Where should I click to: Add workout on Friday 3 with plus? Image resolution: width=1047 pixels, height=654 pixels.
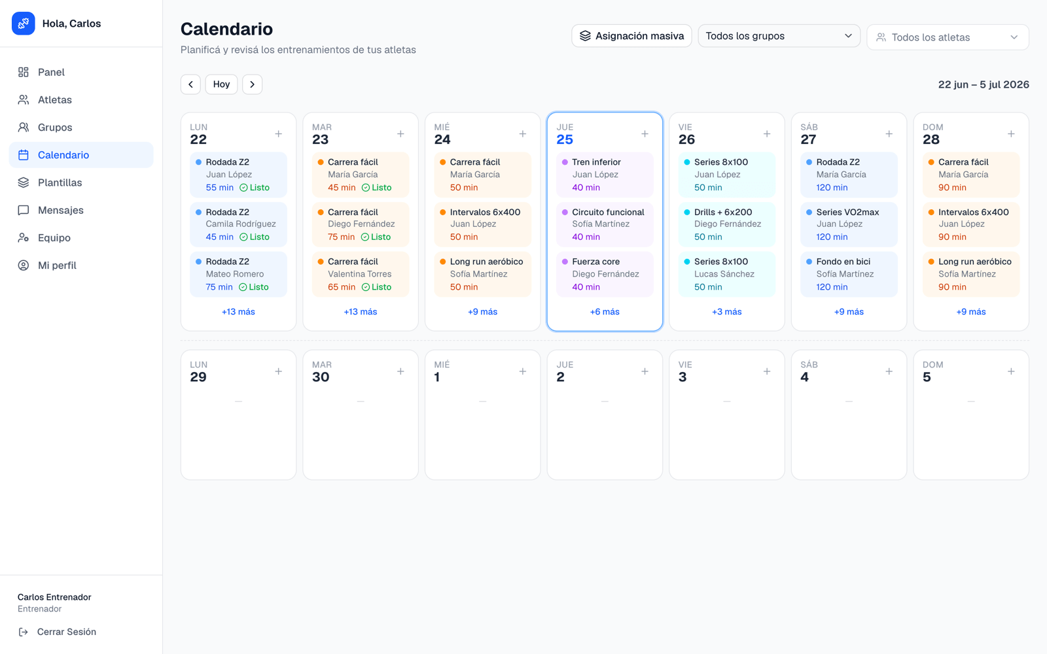point(767,371)
